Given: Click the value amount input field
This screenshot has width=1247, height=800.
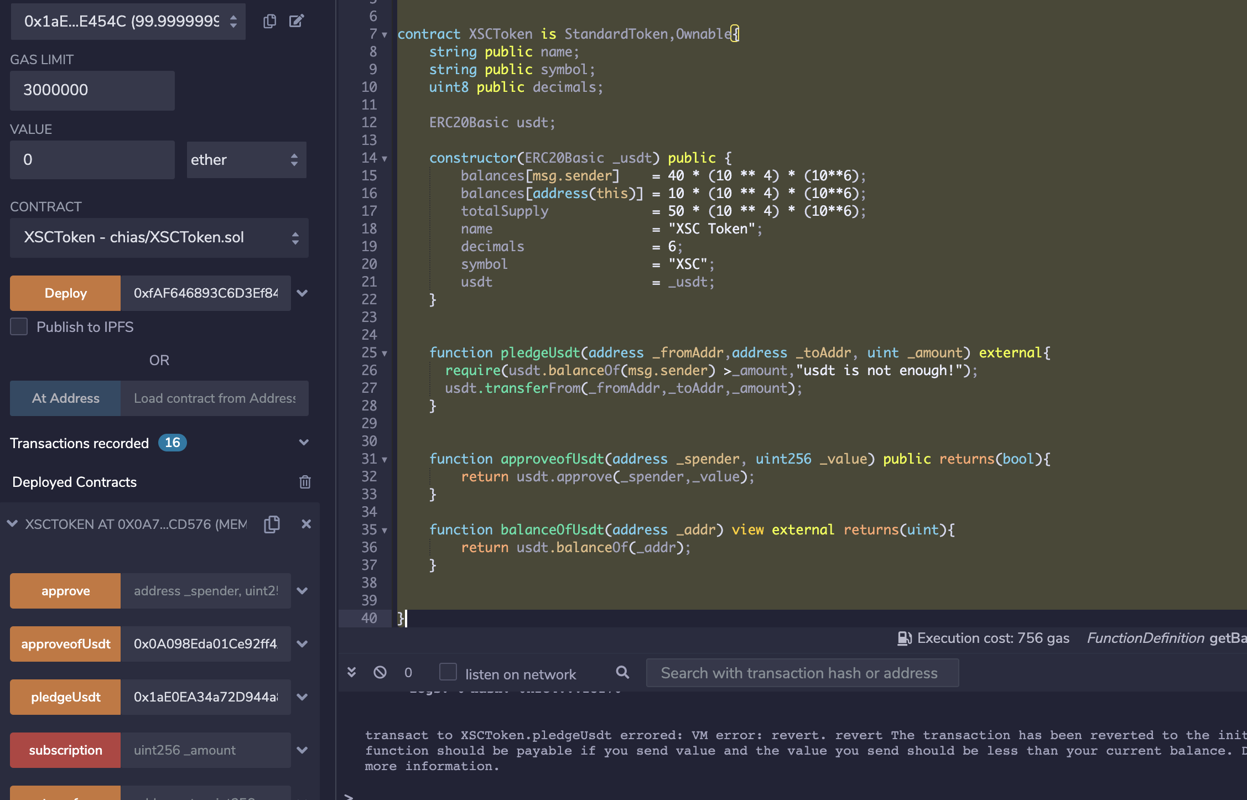Looking at the screenshot, I should [92, 159].
